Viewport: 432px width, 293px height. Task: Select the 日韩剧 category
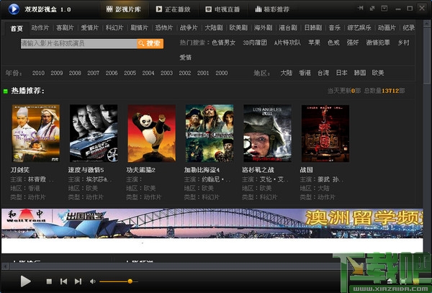coord(313,28)
